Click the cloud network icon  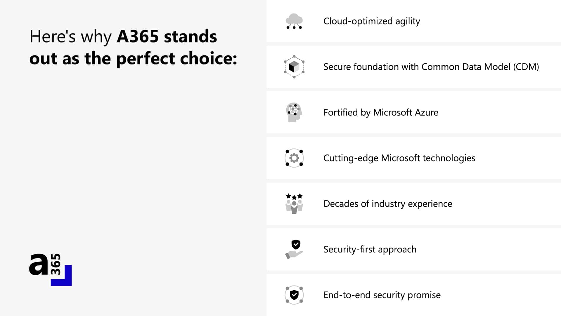294,21
